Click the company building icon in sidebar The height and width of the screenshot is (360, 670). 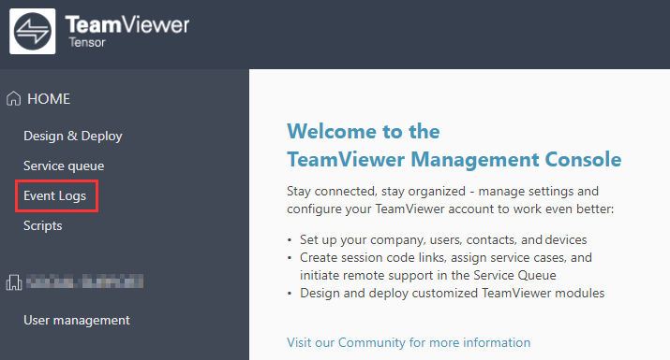(14, 282)
